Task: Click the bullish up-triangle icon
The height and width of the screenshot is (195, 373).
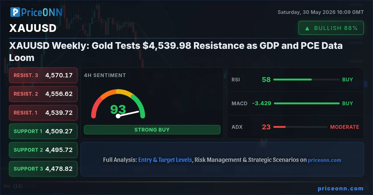Action: pos(307,28)
